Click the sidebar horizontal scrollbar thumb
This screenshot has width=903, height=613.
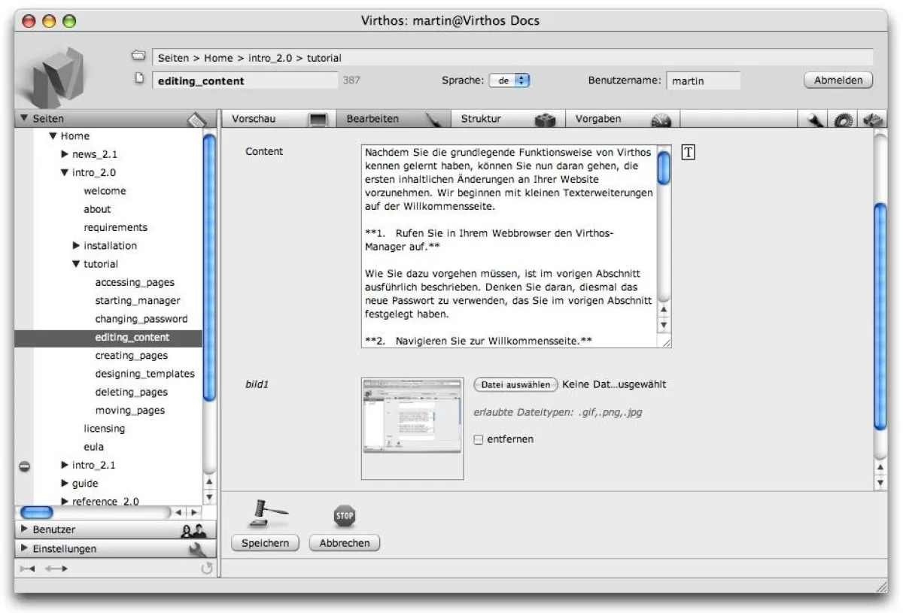pos(36,512)
